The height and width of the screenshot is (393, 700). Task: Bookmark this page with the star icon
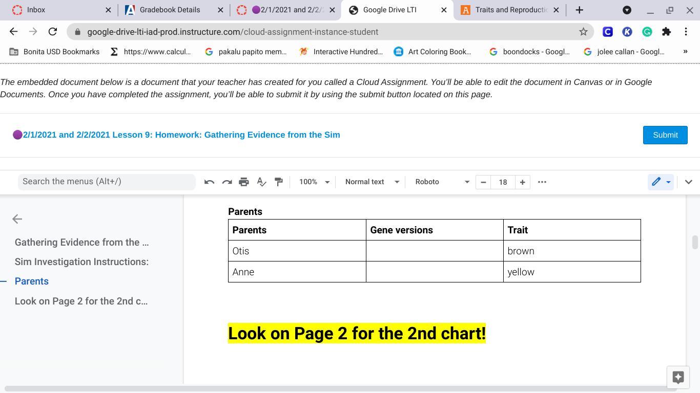coord(583,32)
